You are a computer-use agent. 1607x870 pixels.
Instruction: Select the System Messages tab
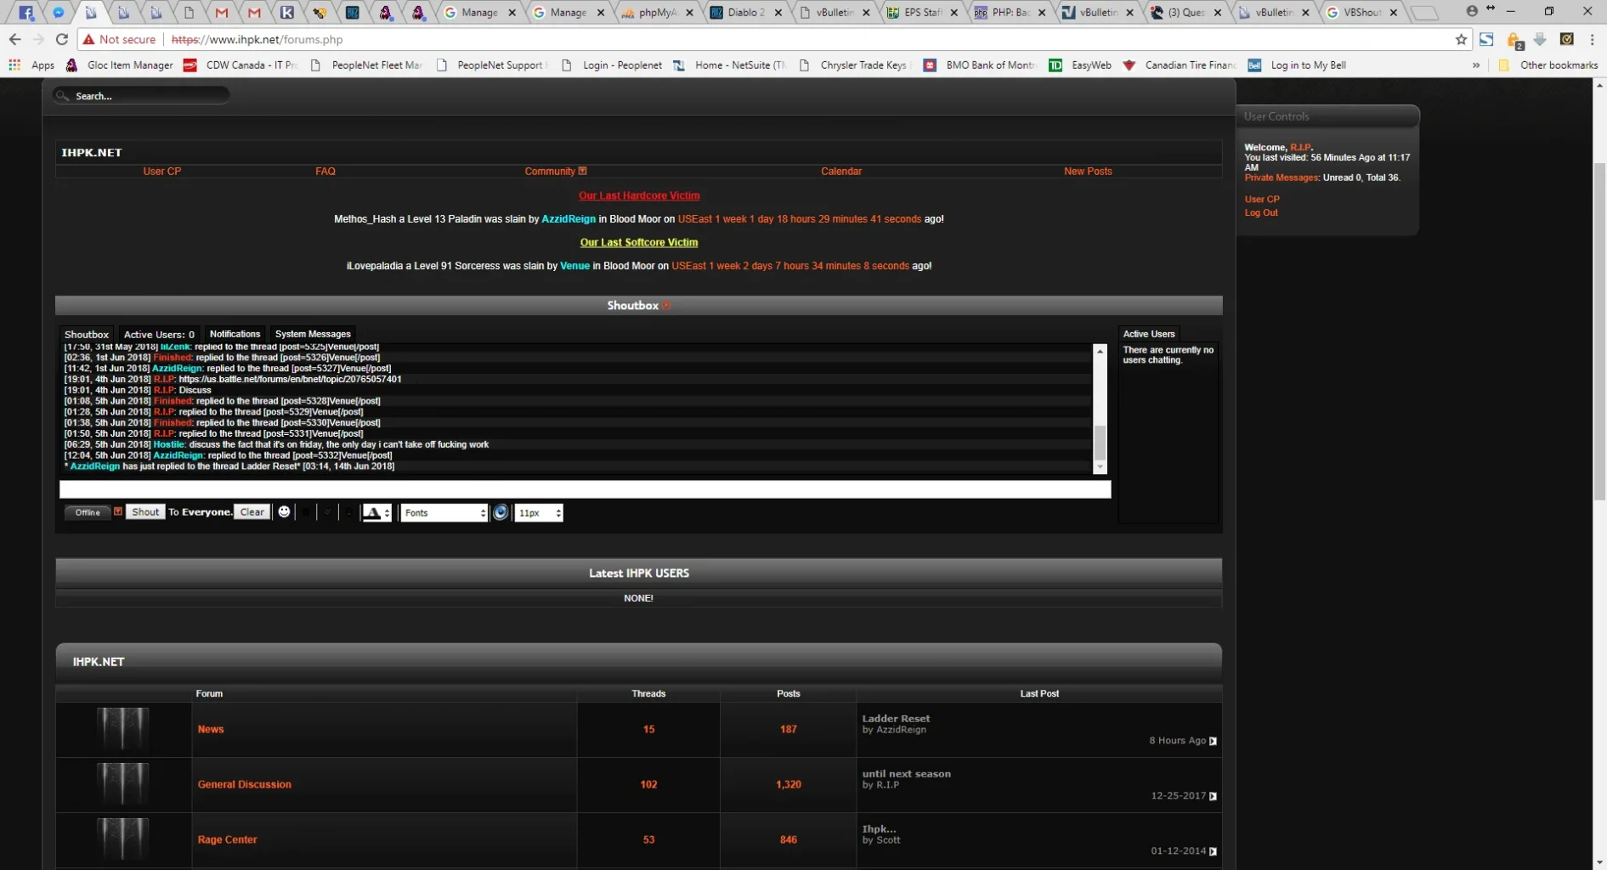point(313,334)
